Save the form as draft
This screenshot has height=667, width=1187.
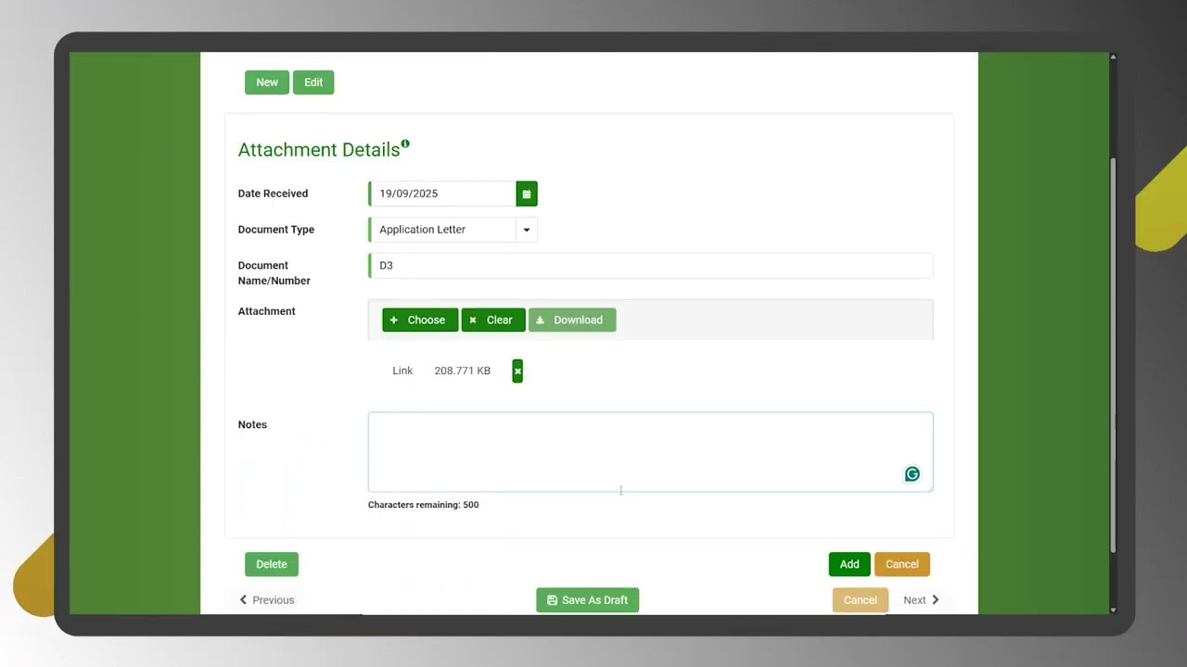[588, 600]
